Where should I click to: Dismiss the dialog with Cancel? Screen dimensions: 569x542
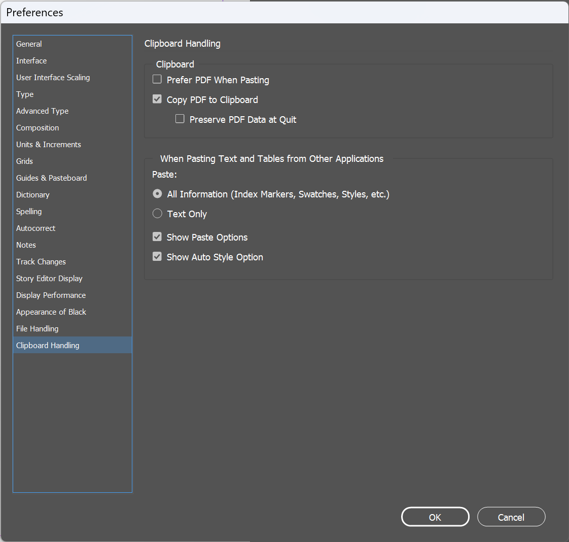click(511, 517)
